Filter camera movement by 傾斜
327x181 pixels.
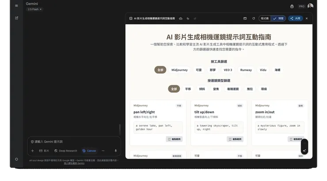(202, 89)
